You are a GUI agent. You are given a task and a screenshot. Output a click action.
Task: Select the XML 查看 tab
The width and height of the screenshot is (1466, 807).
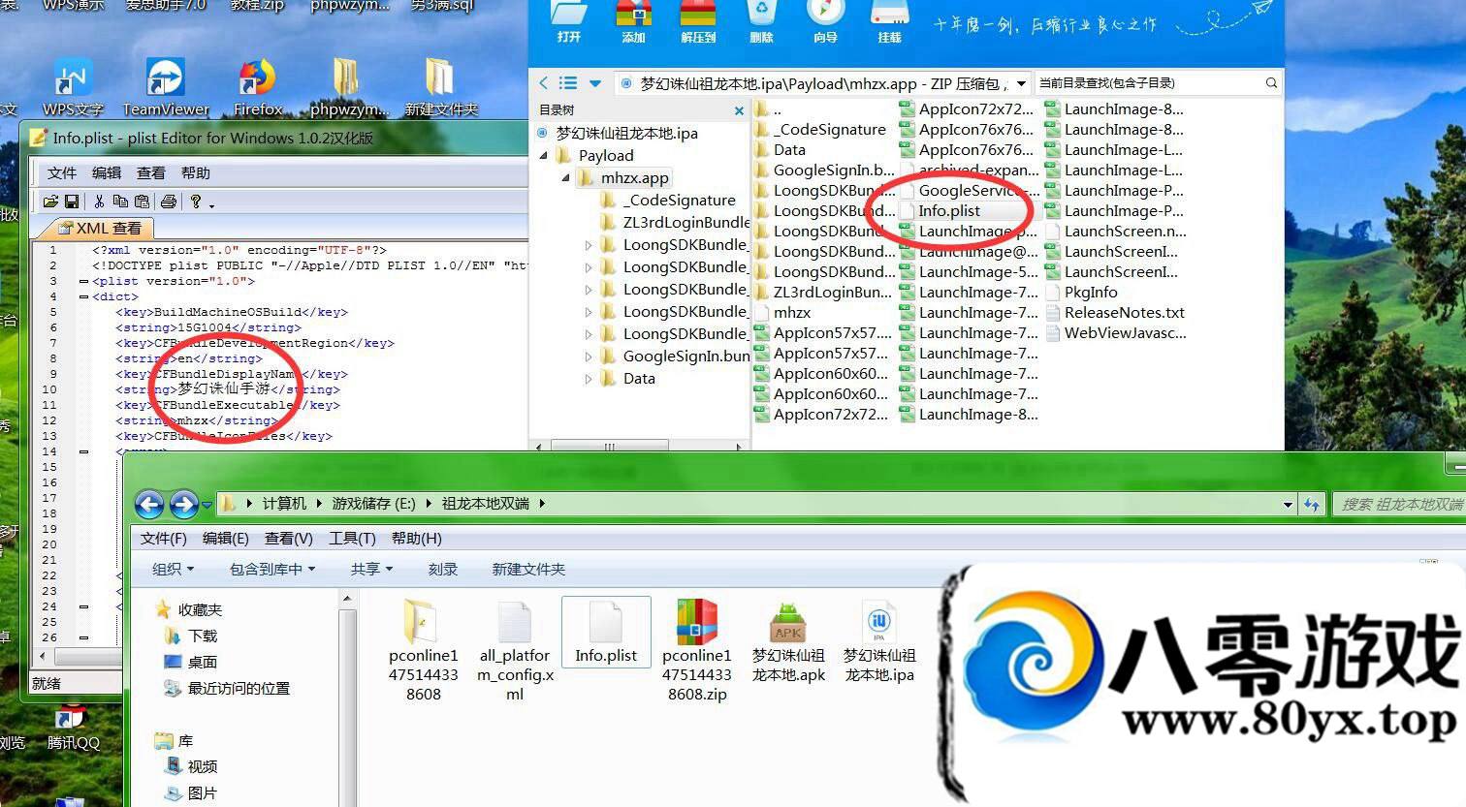click(x=100, y=229)
